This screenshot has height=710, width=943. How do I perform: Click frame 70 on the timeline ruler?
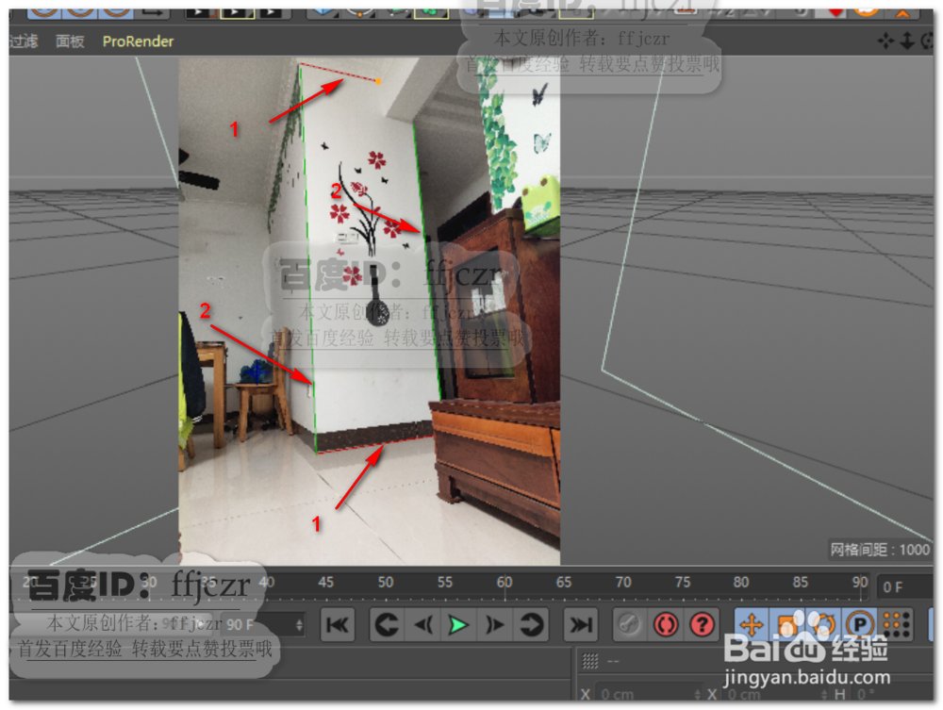tap(623, 583)
